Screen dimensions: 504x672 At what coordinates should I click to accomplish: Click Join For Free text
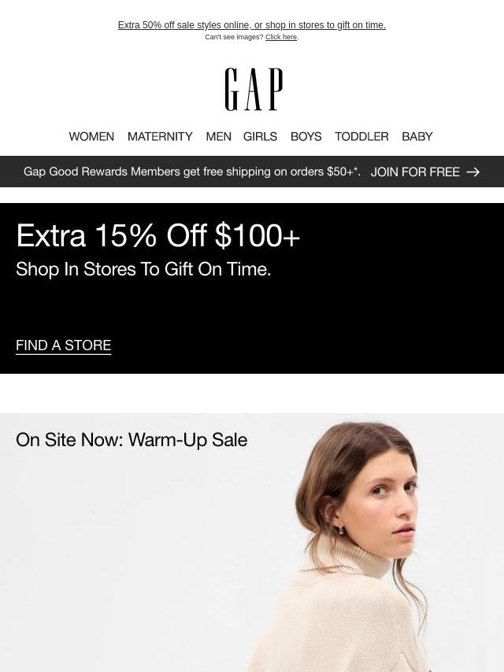click(x=415, y=172)
